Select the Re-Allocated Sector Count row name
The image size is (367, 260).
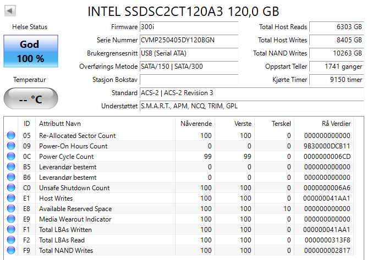tap(77, 136)
